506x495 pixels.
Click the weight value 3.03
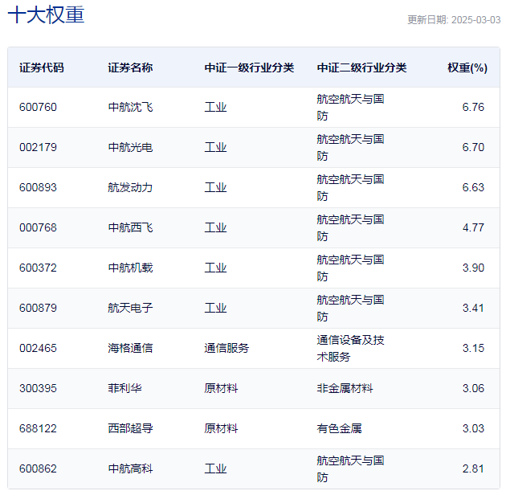point(473,428)
